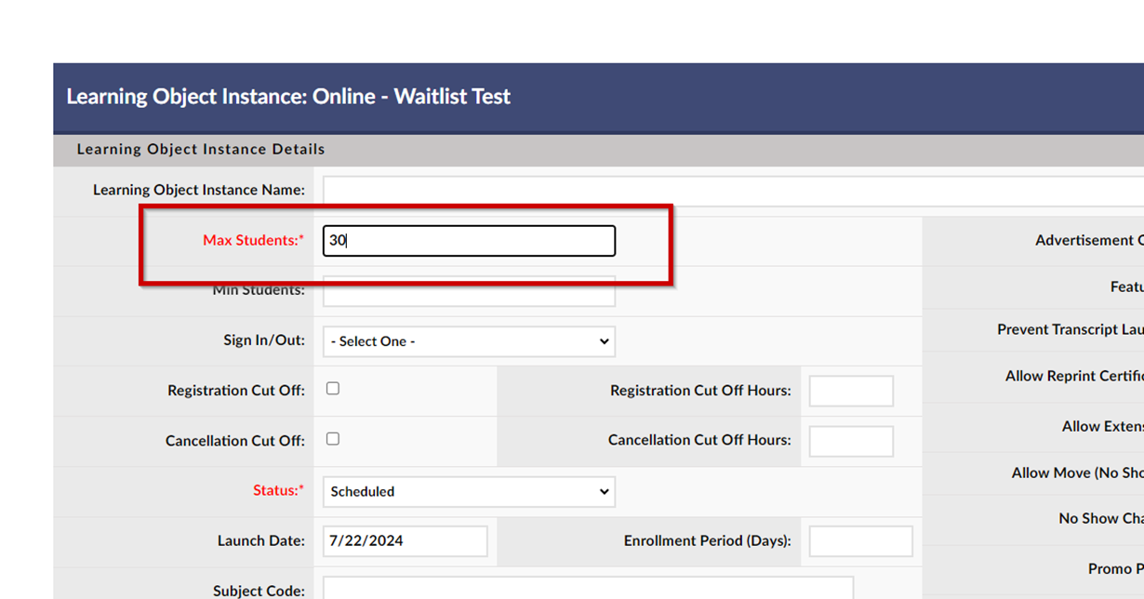Click the Cancellation Cut Off Hours label
Screen dimensions: 1144x599
pos(700,440)
